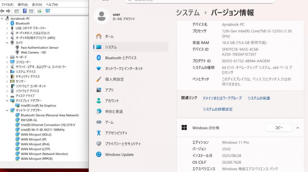The width and height of the screenshot is (308, 172).
Task: Collapse the ネットワーク アダプター category
Action: (7, 110)
